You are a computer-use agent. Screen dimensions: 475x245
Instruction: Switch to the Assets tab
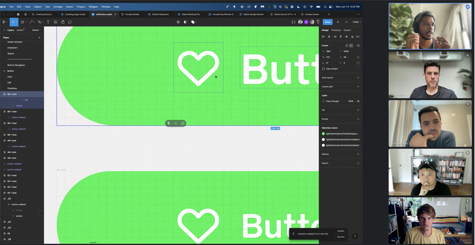point(20,30)
